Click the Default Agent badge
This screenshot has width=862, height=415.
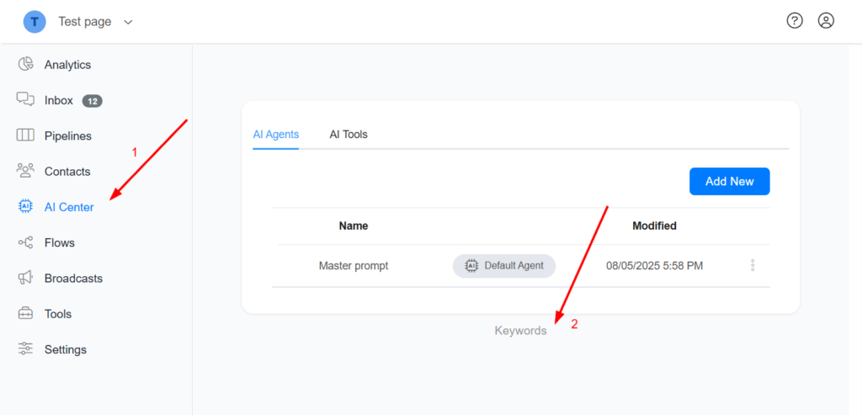[x=504, y=265]
